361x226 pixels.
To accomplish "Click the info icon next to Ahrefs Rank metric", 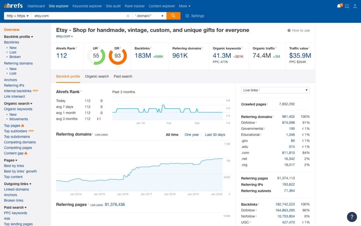I will pyautogui.click(x=76, y=48).
